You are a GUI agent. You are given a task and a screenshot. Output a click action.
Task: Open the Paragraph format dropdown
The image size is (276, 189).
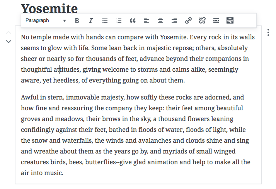point(46,20)
